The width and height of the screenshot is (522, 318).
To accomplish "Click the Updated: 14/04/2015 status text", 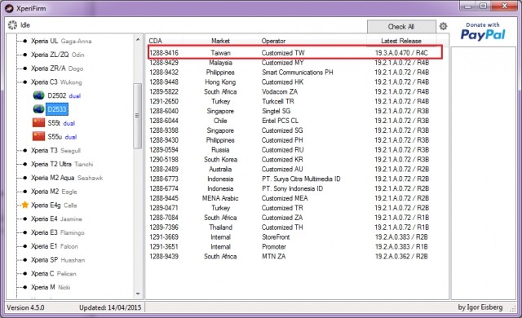I will (x=110, y=307).
